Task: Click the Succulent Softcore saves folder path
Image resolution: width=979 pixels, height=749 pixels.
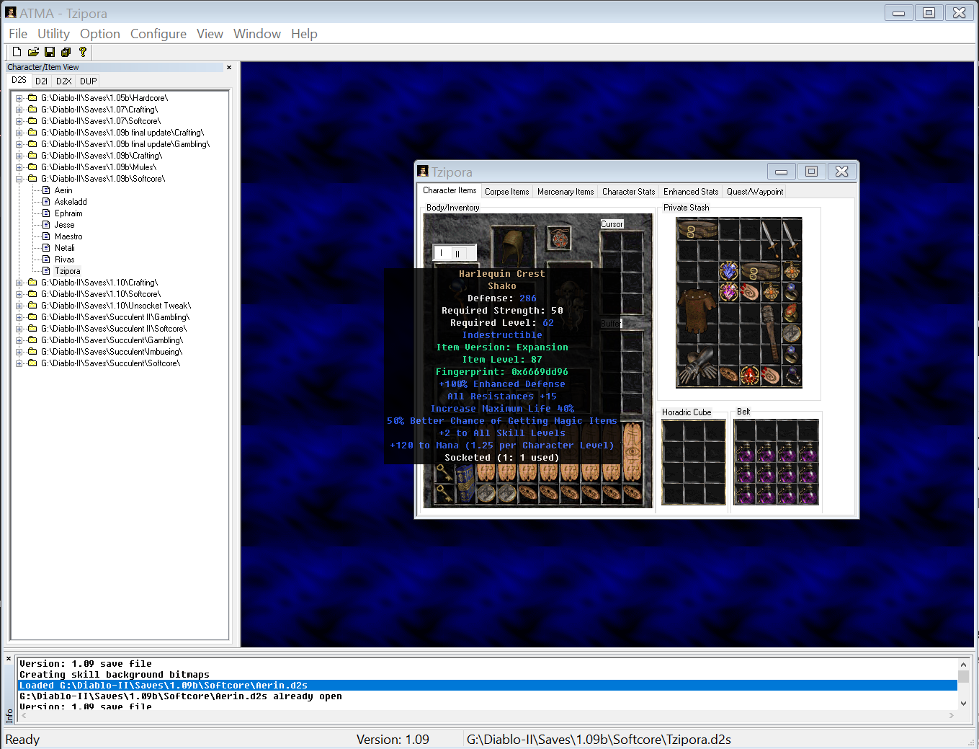Action: [x=111, y=363]
